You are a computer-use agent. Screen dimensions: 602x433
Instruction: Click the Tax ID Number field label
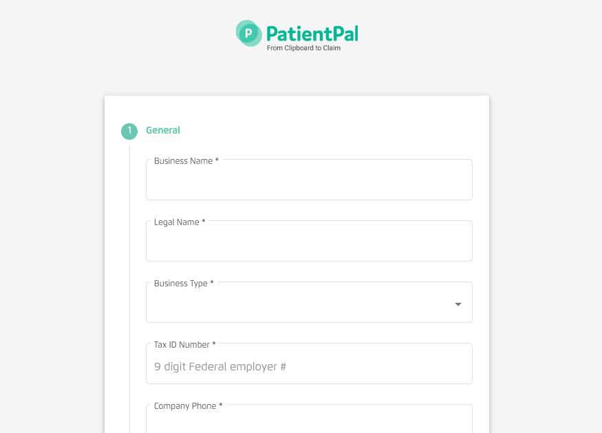point(180,344)
